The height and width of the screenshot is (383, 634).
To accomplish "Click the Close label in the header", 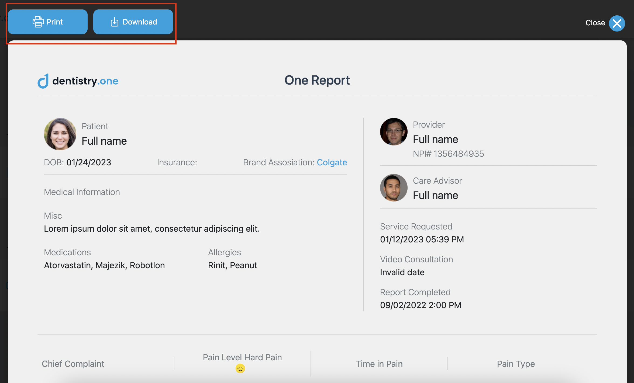I will pos(595,23).
